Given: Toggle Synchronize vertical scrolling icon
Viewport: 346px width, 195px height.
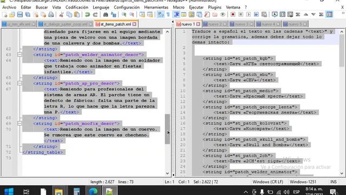Looking at the screenshot, I should (x=142, y=15).
